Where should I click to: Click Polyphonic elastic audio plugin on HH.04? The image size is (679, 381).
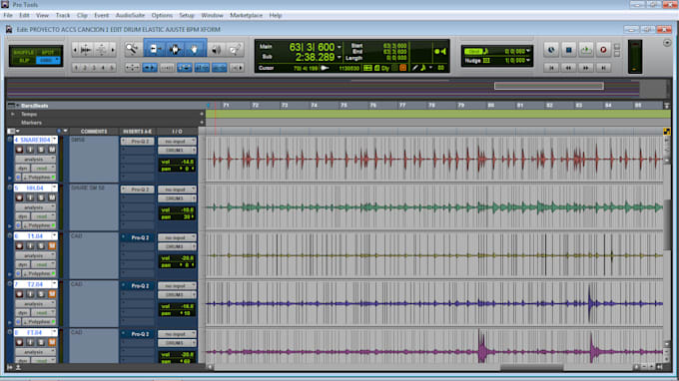pos(38,225)
